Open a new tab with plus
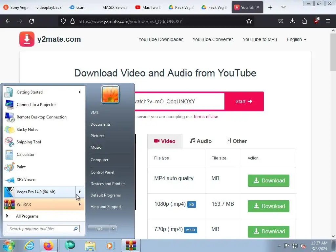 [270, 8]
